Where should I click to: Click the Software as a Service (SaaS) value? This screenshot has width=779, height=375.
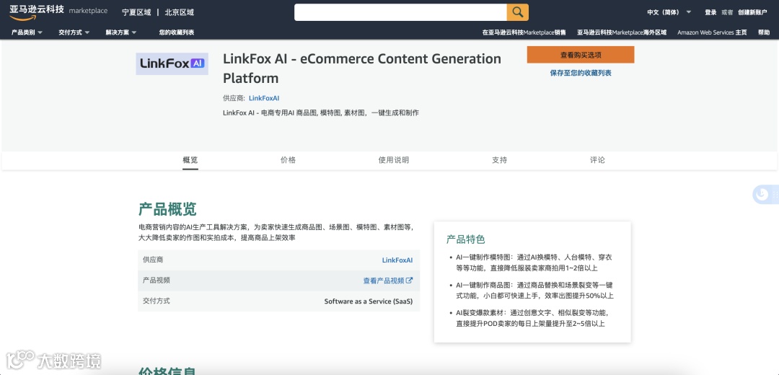pos(368,301)
